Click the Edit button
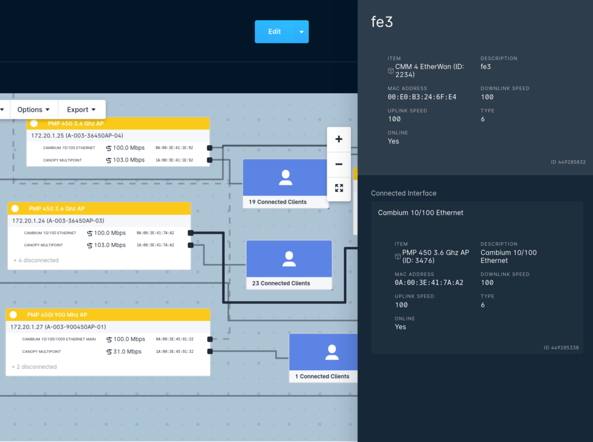593x442 pixels. coord(276,31)
